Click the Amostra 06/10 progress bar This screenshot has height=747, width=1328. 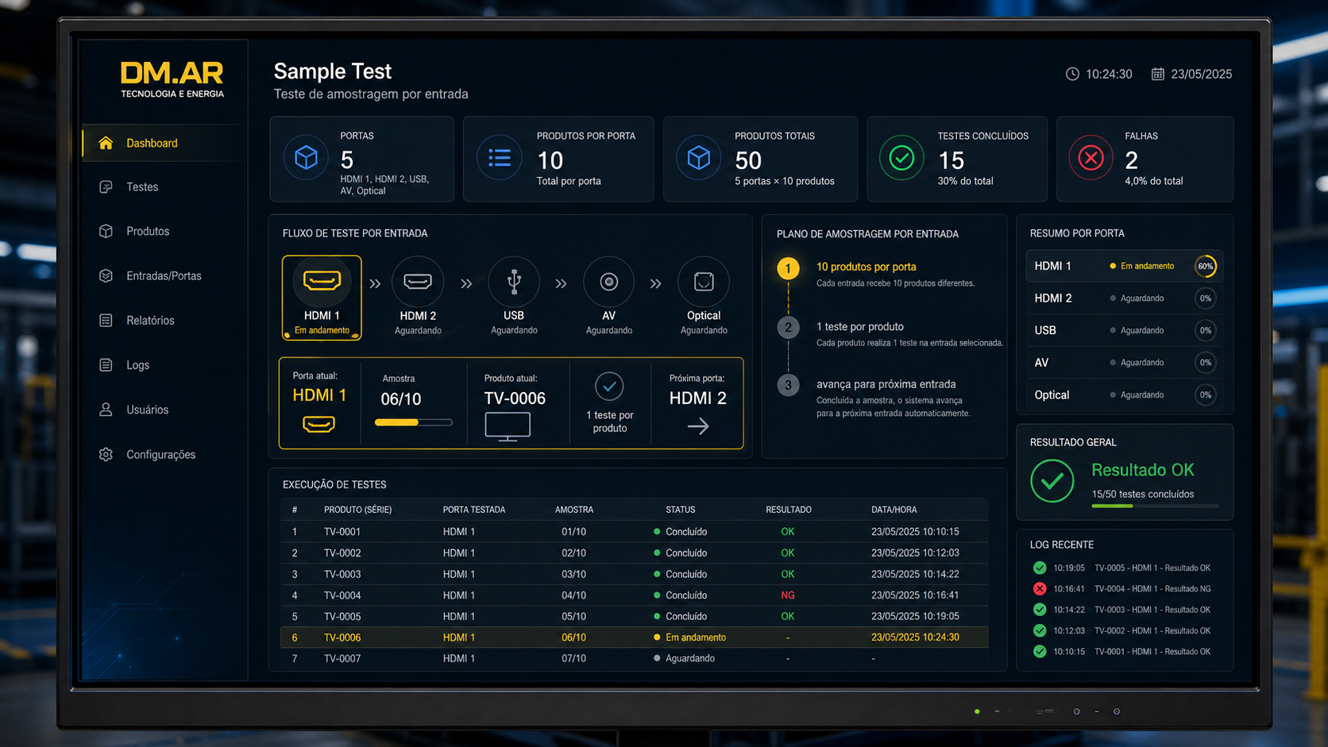[x=413, y=422]
